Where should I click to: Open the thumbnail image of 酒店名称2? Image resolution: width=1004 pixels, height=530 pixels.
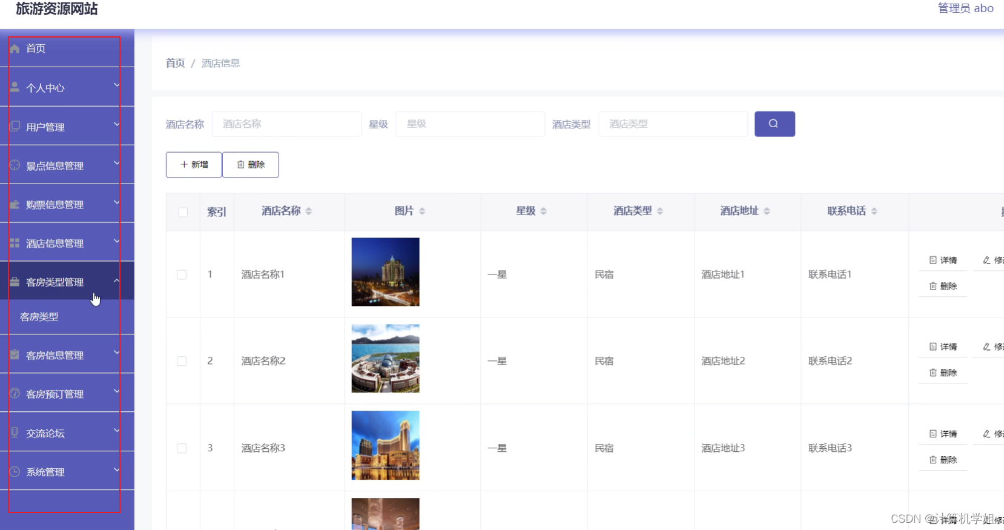[x=385, y=359]
